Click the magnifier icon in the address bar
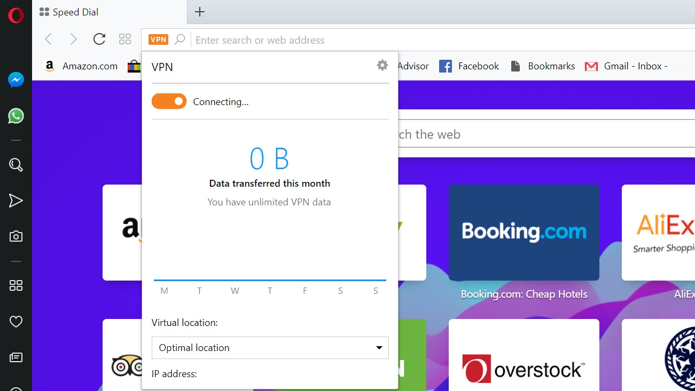The image size is (695, 391). point(179,39)
